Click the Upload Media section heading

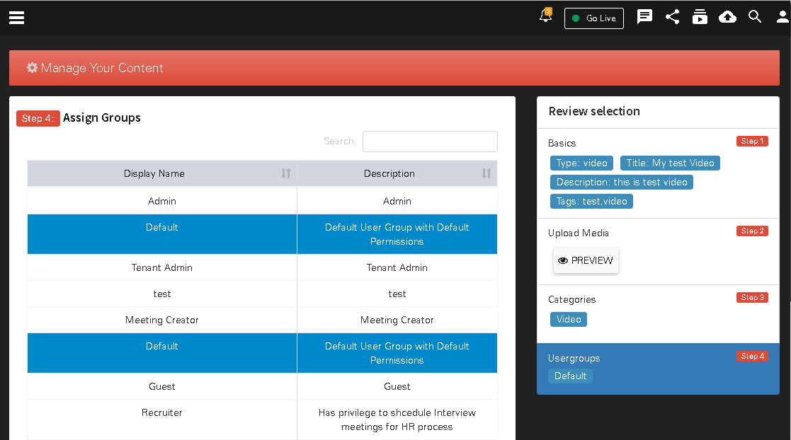578,233
